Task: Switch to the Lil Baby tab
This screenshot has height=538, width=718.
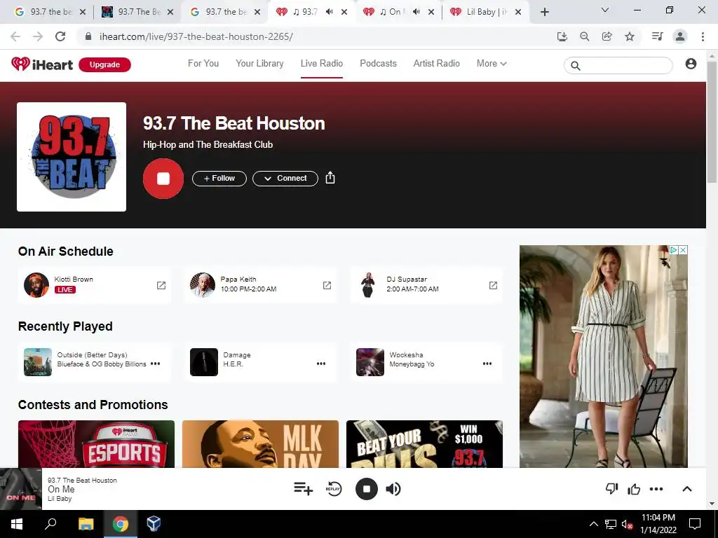Action: click(486, 12)
